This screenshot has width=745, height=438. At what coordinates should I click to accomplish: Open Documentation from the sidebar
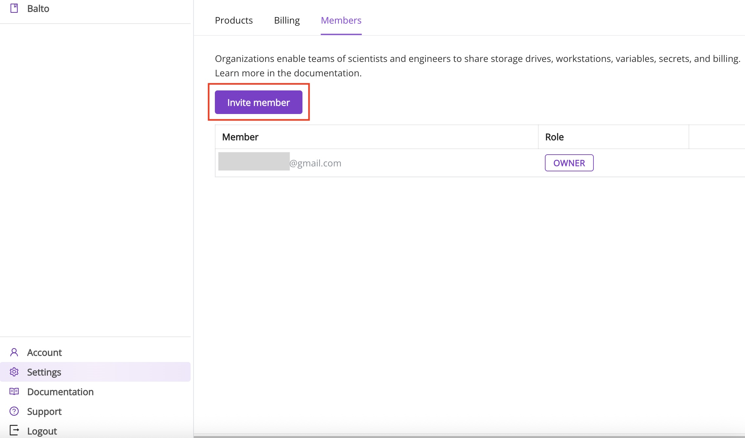(x=60, y=392)
